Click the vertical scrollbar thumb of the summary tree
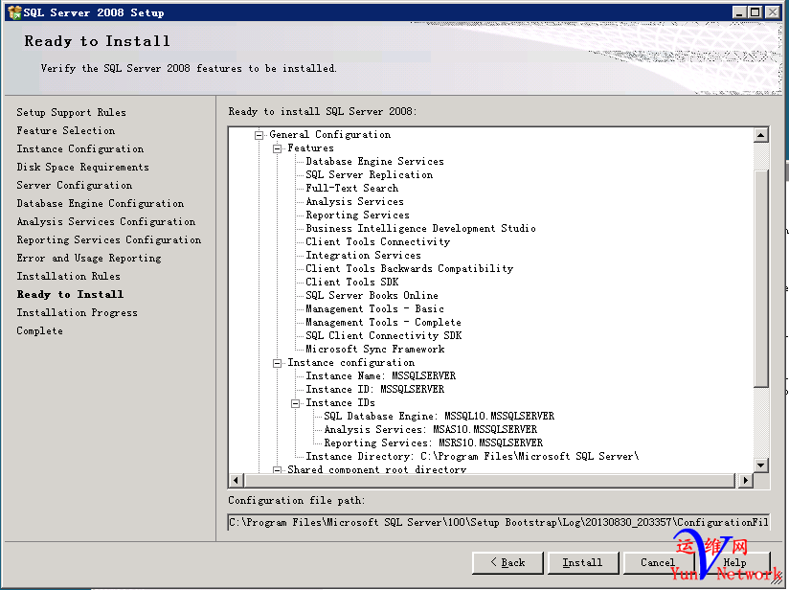 click(761, 279)
